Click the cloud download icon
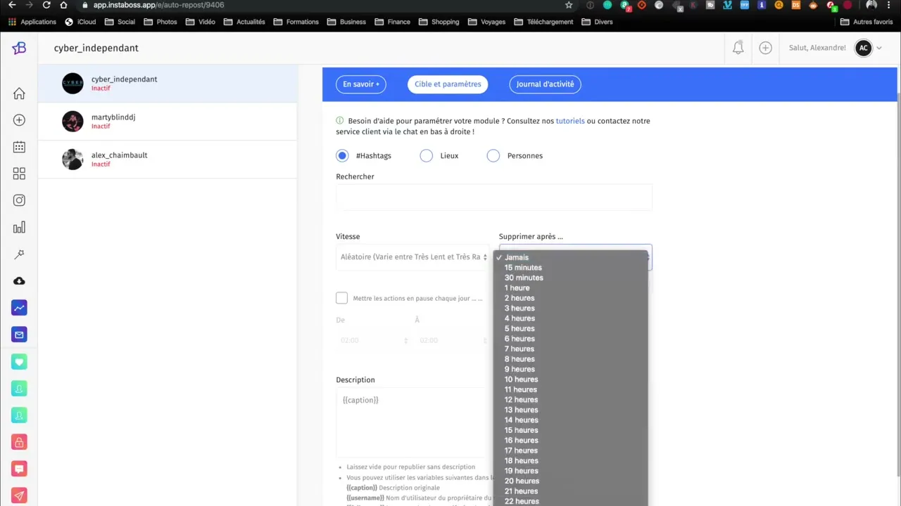Screen dimensions: 901x506 pyautogui.click(x=19, y=281)
